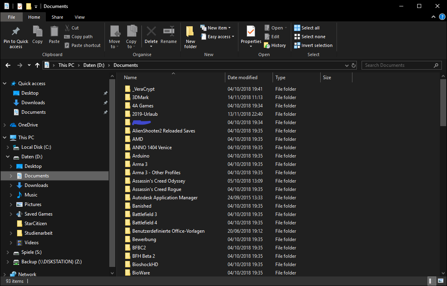
Task: Expand Studienarbeit folder node
Action: coord(11,233)
